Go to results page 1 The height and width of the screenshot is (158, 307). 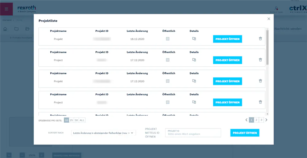pyautogui.click(x=251, y=120)
